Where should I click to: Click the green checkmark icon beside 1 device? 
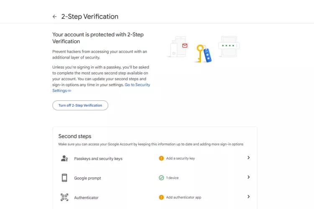coord(161,178)
